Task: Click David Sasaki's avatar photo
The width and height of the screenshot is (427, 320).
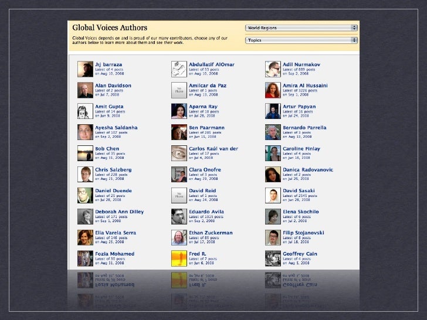Action: 273,195
